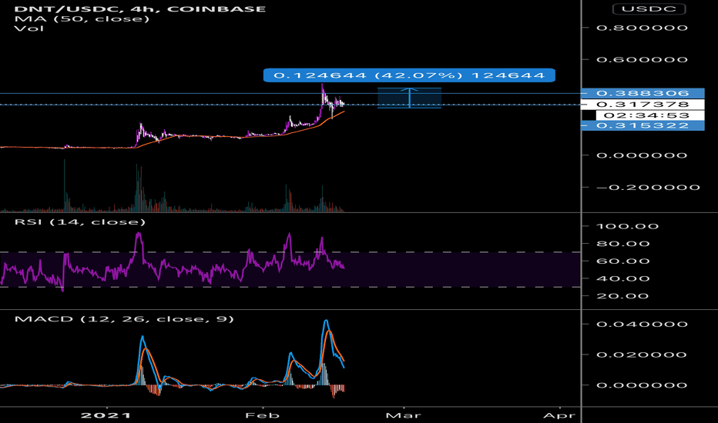718x423 pixels.
Task: Click the 60.00 RSI axis value
Action: [x=622, y=261]
